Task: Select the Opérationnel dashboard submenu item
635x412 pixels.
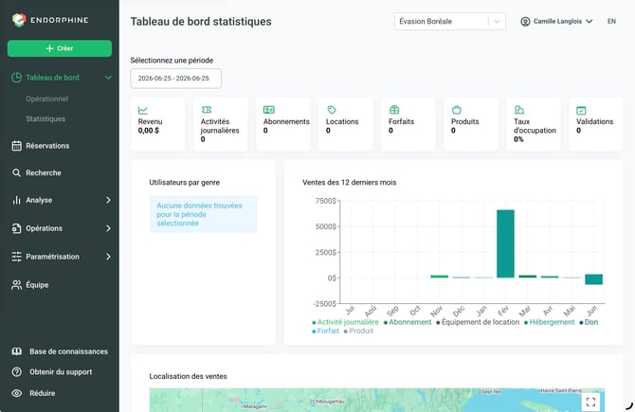Action: tap(47, 99)
